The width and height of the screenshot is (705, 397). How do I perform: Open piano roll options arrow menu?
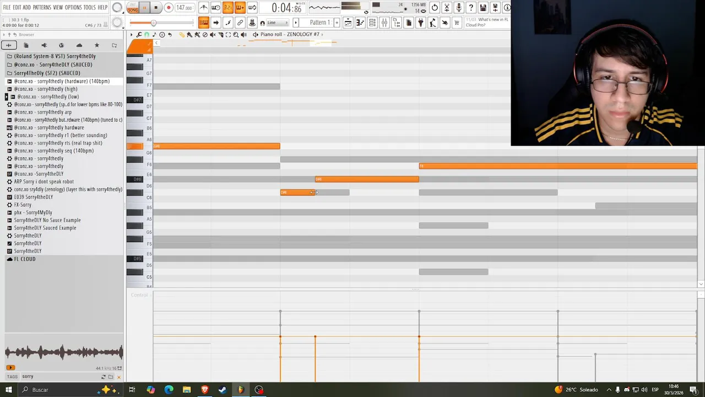131,35
